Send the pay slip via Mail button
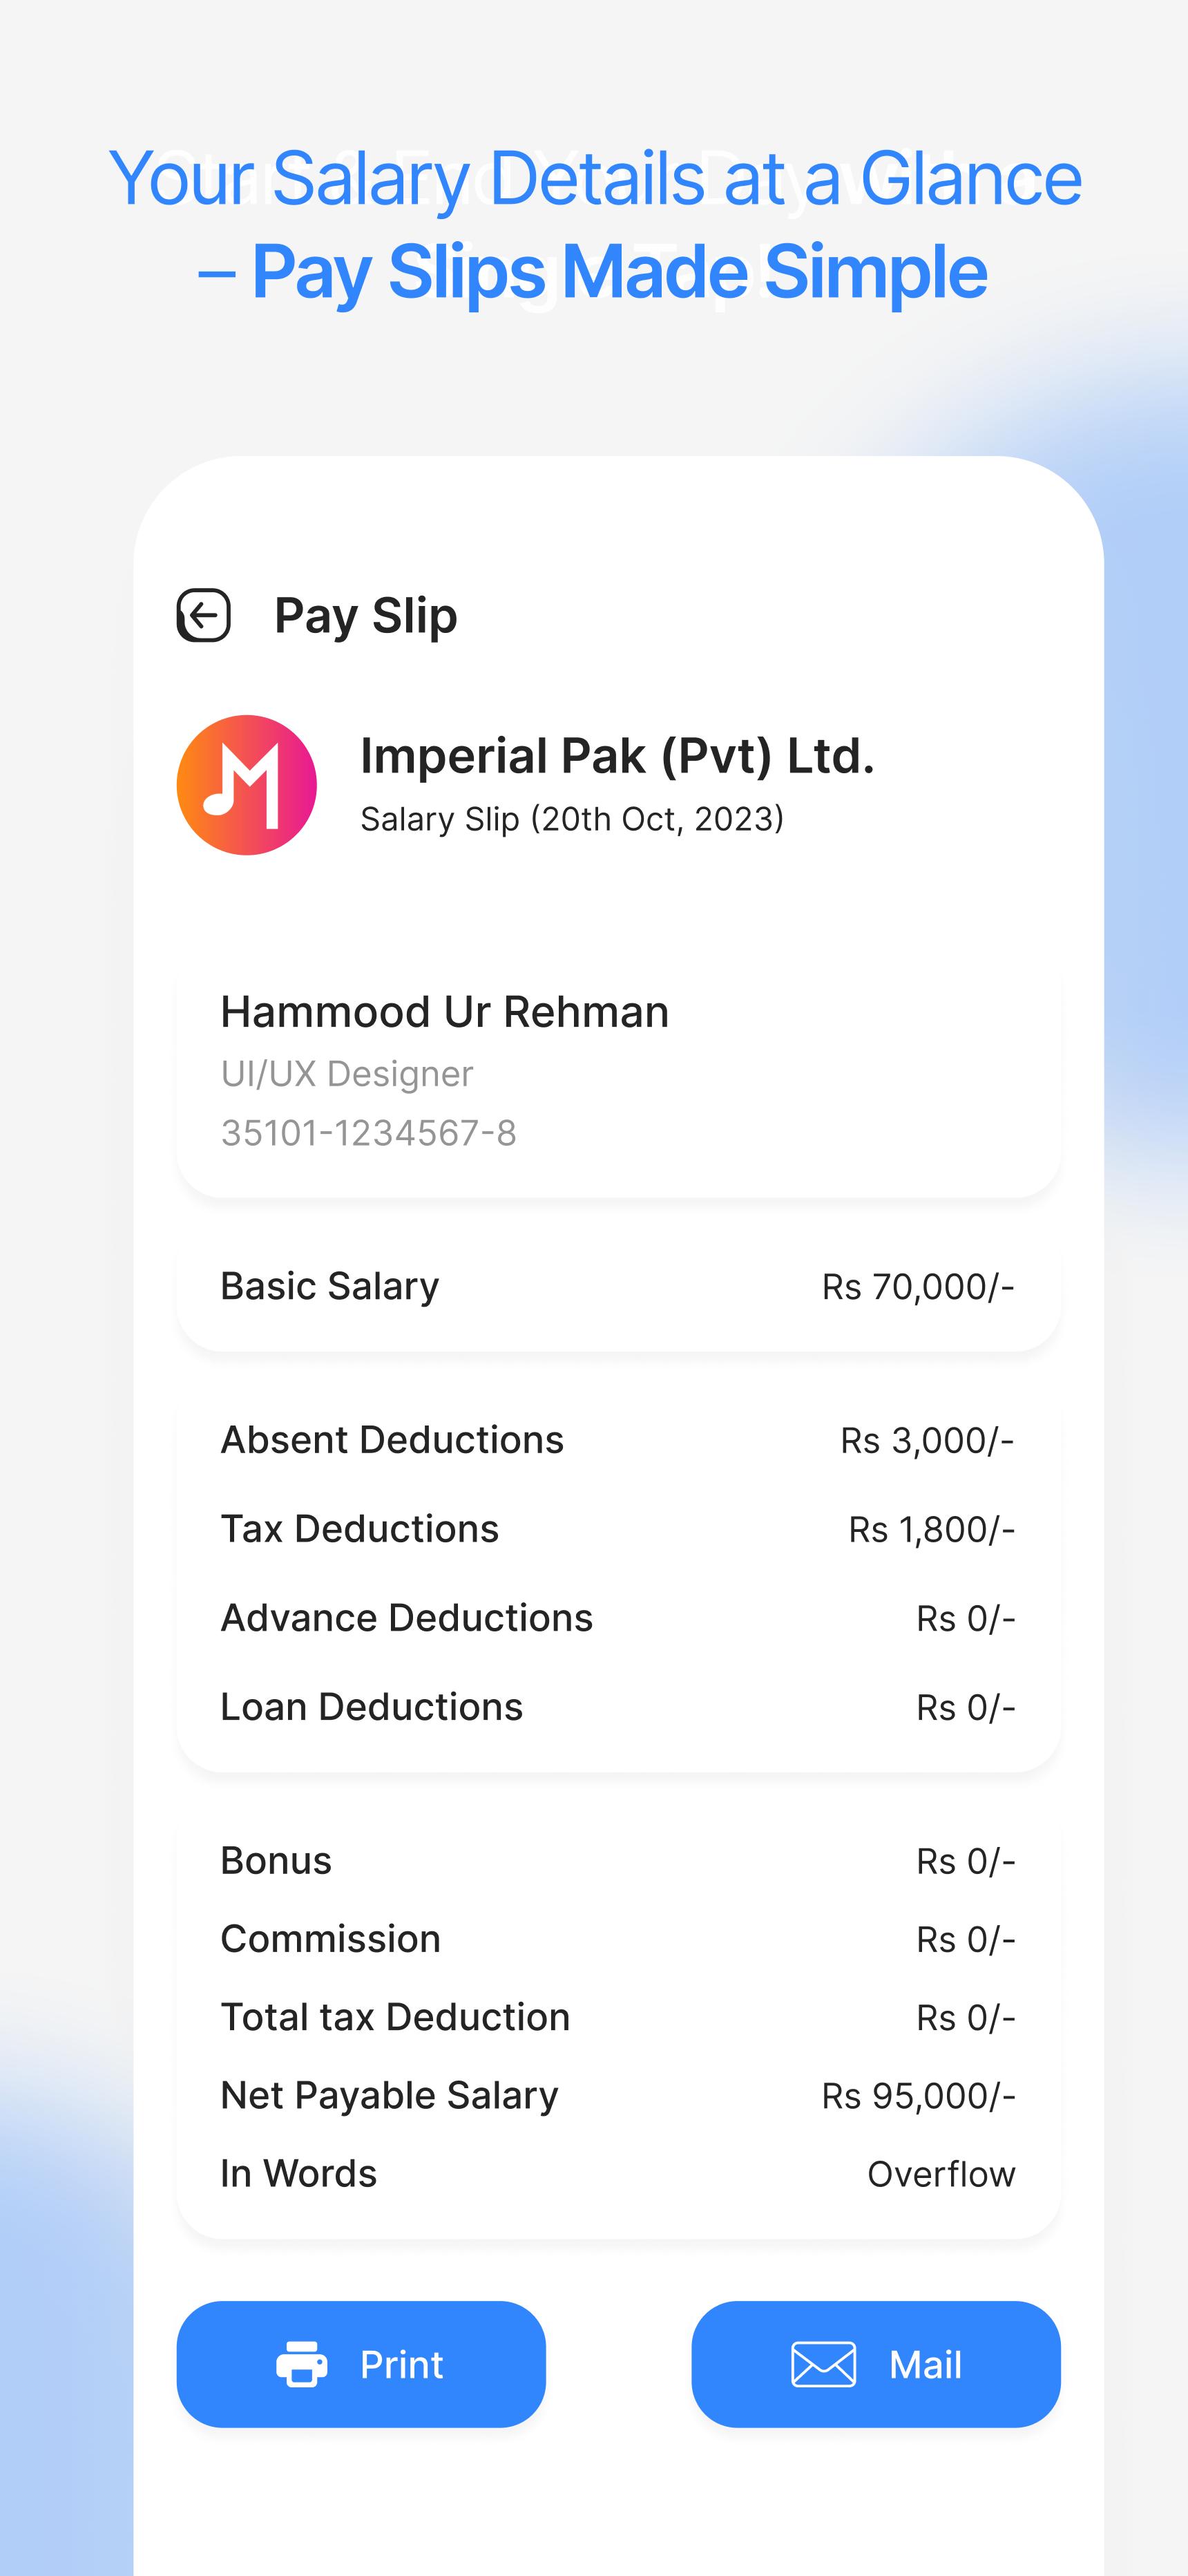Viewport: 1188px width, 2576px height. coord(876,2364)
